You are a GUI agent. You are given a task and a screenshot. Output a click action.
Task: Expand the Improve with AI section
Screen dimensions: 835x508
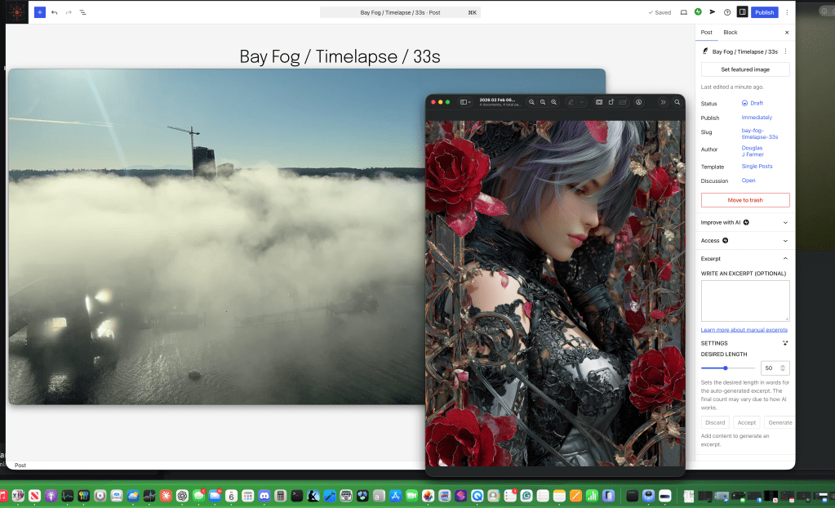[x=744, y=222]
